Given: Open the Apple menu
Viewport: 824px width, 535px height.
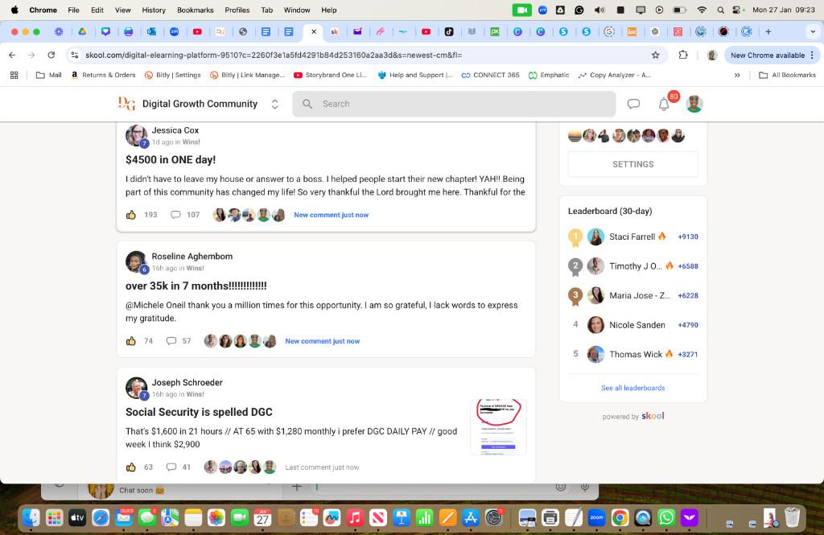Looking at the screenshot, I should (x=14, y=10).
